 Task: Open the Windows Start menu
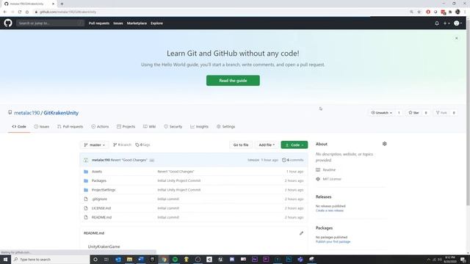pyautogui.click(x=5, y=260)
